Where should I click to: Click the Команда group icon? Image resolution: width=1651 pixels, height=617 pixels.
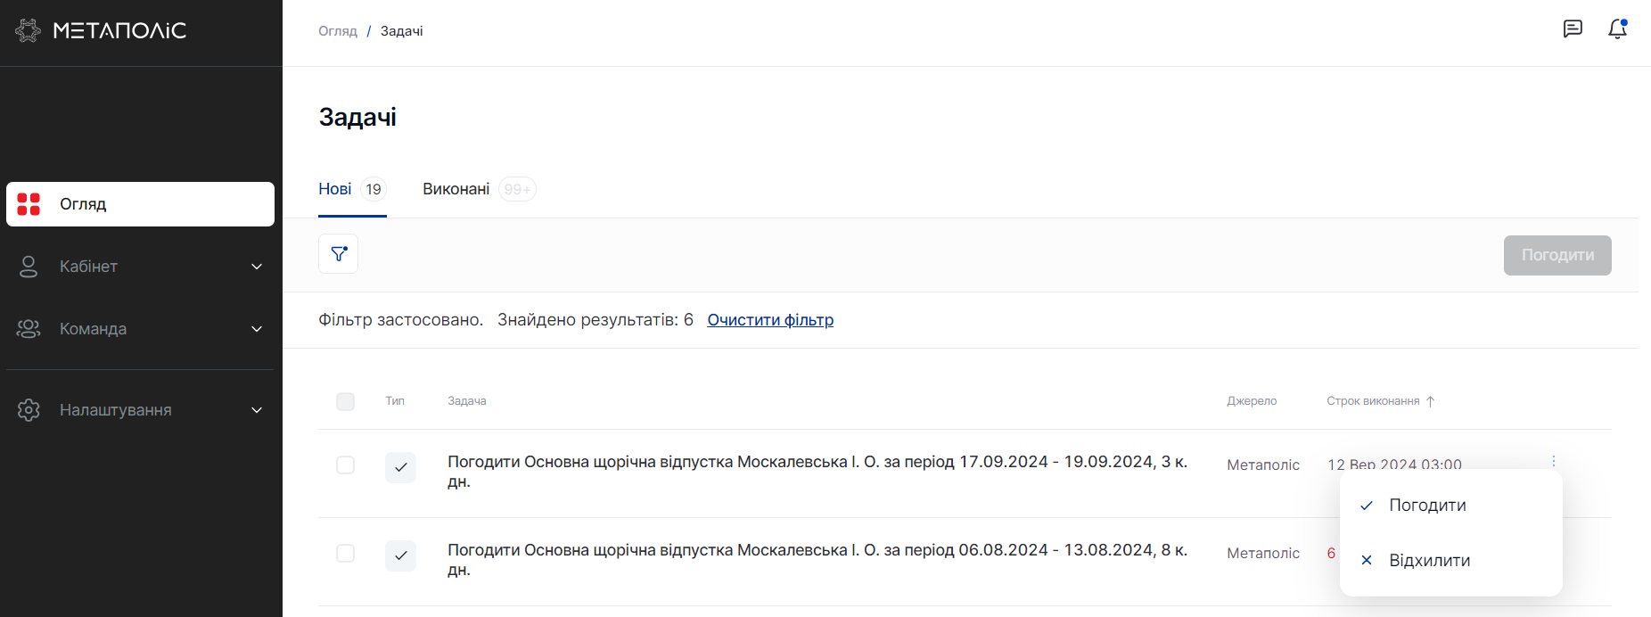click(29, 329)
